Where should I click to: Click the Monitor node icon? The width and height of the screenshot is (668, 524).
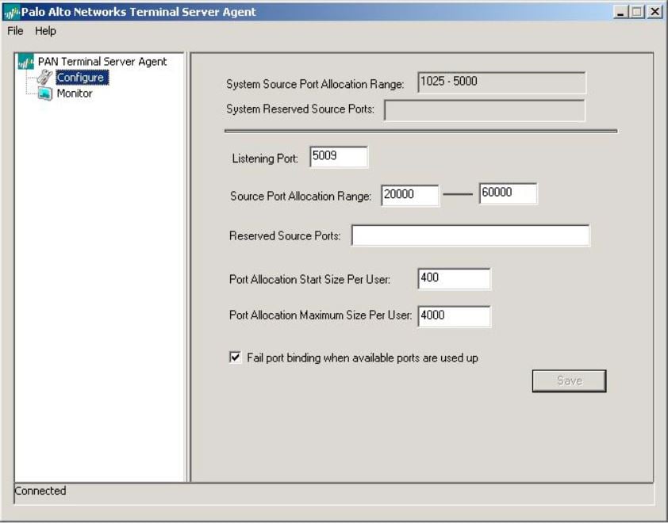(x=44, y=94)
